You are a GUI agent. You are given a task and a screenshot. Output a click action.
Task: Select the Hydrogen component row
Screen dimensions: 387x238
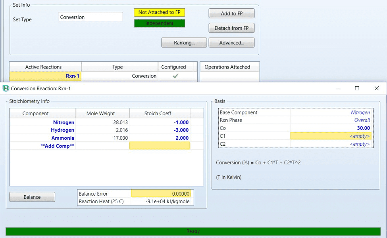(43, 130)
